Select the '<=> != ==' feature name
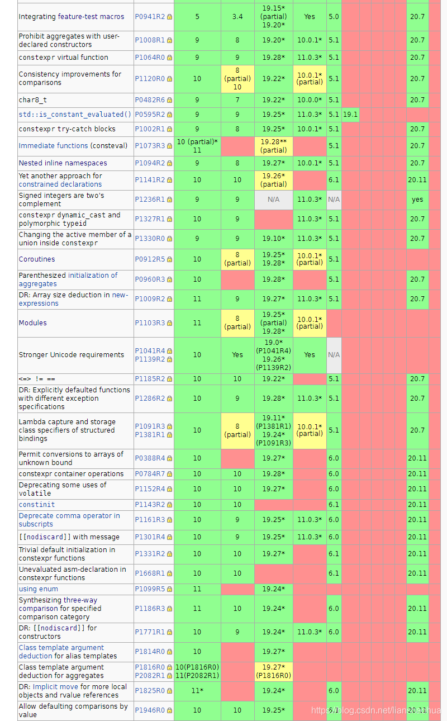The image size is (447, 721). pyautogui.click(x=37, y=379)
